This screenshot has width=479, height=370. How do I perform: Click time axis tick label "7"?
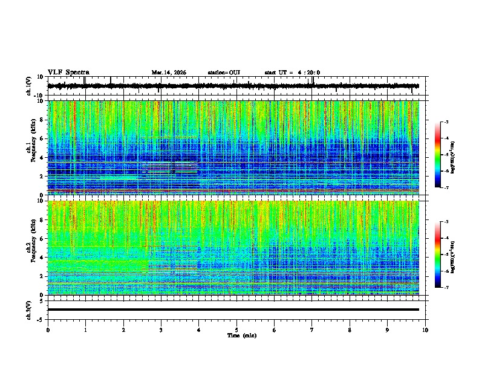point(312,330)
